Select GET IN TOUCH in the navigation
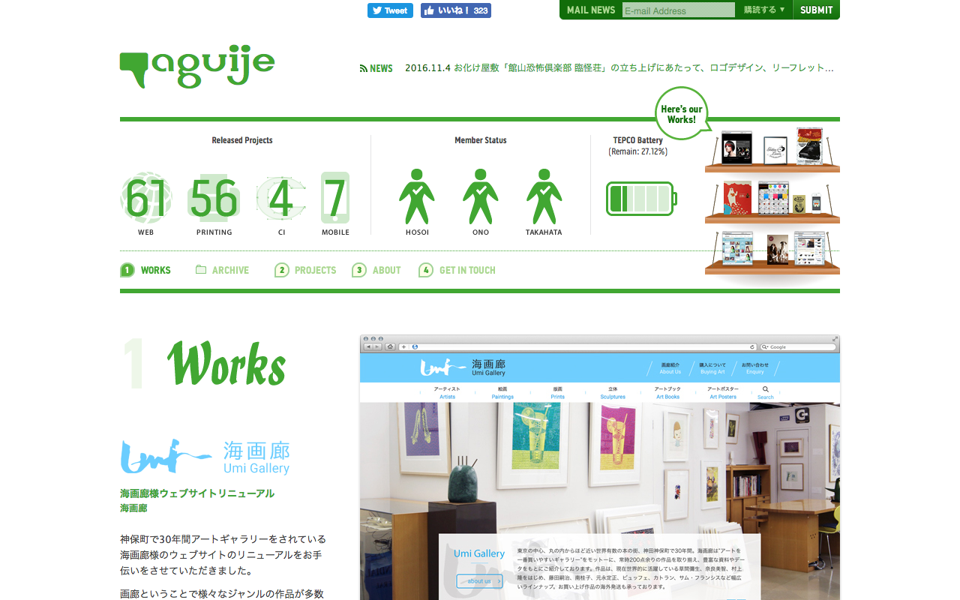This screenshot has width=960, height=600. click(466, 270)
